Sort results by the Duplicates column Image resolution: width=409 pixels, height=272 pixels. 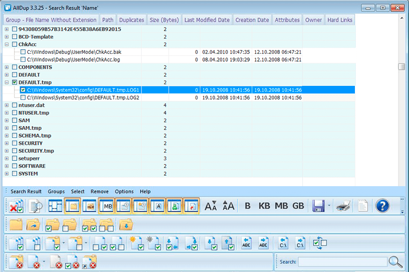[131, 20]
